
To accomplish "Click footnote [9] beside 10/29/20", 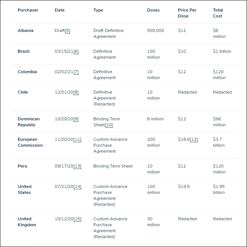I will (x=76, y=119).
